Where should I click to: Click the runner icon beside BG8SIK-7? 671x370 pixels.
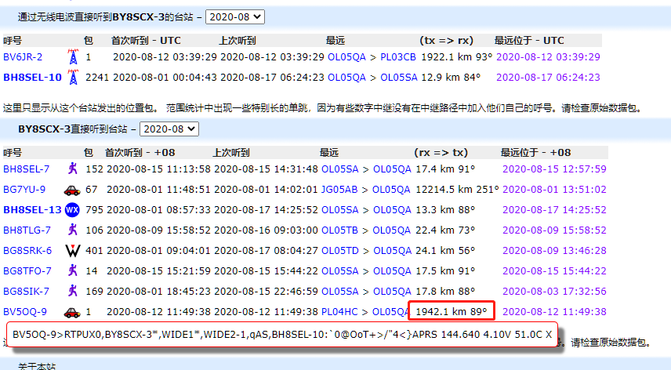[72, 291]
